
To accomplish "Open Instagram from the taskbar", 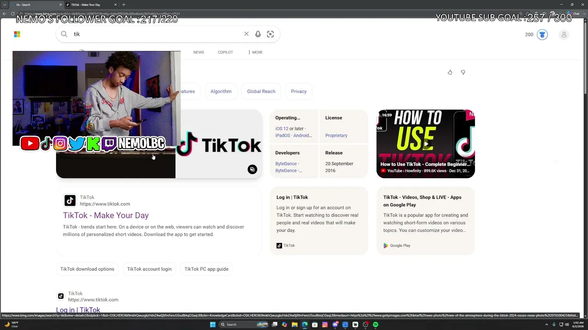I will point(325,324).
